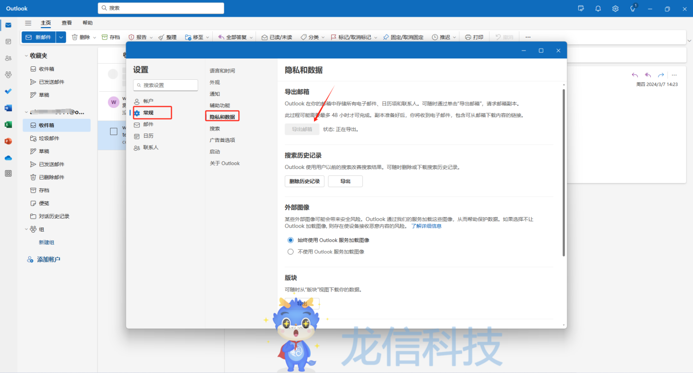Open the Appearance (外观) settings page
Screen dimensions: 693x373
215,82
